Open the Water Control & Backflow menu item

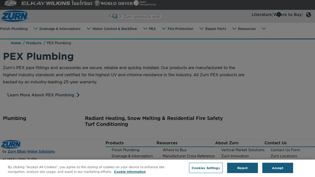pyautogui.click(x=115, y=29)
